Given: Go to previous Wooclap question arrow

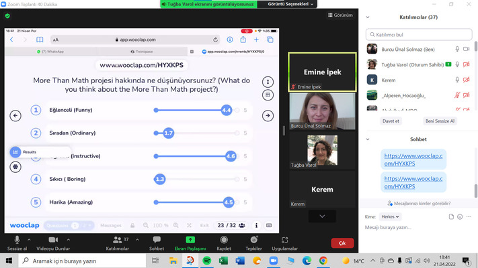Looking at the screenshot, I should [15, 115].
